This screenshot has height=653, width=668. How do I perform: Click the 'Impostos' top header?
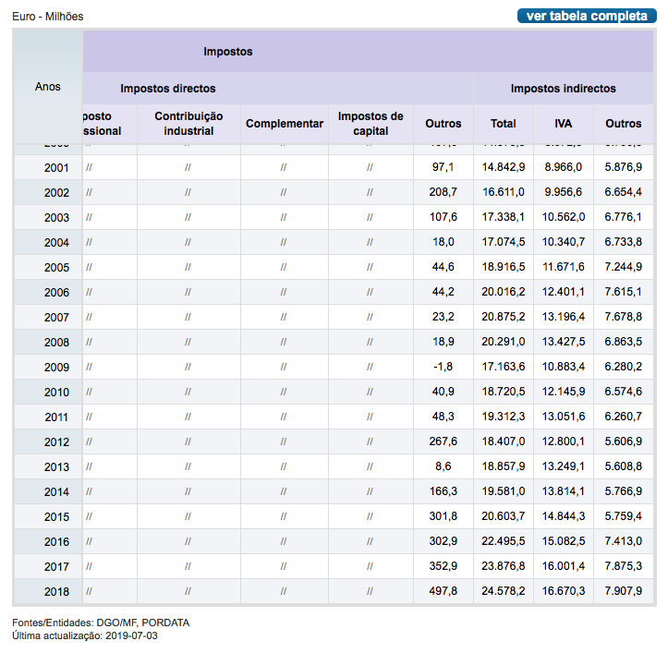tap(228, 52)
